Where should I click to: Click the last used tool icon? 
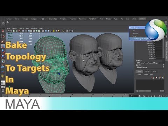pos(3,76)
